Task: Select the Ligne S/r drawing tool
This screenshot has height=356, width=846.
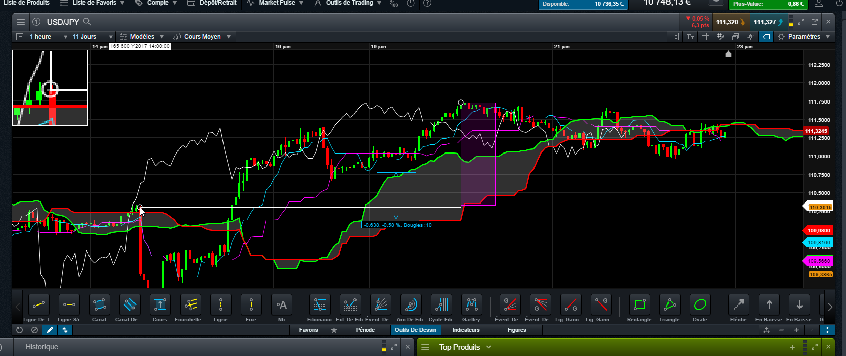Action: pyautogui.click(x=69, y=305)
